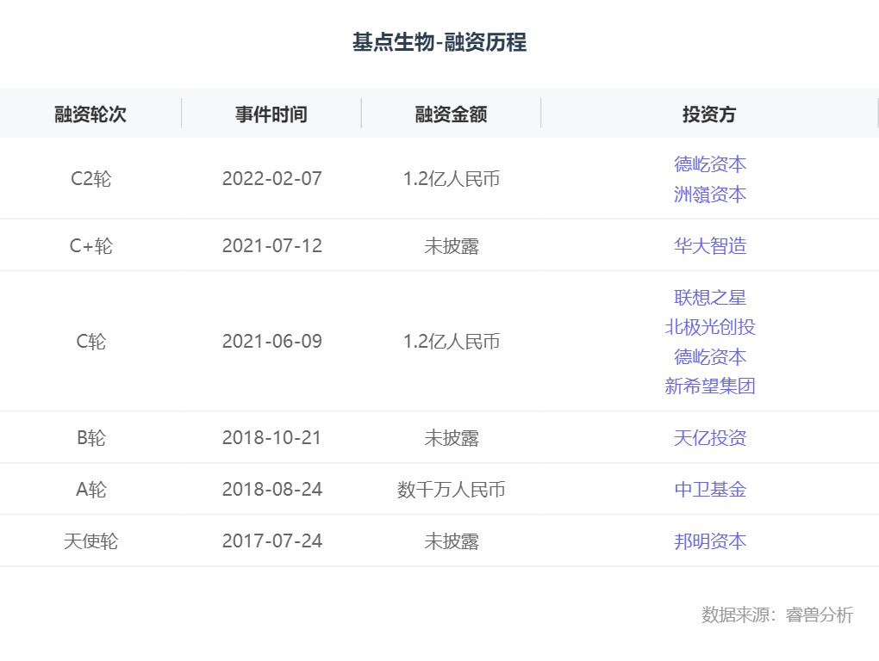Click 未披露 amount in the B轮 row
The width and height of the screenshot is (879, 661).
pos(452,438)
